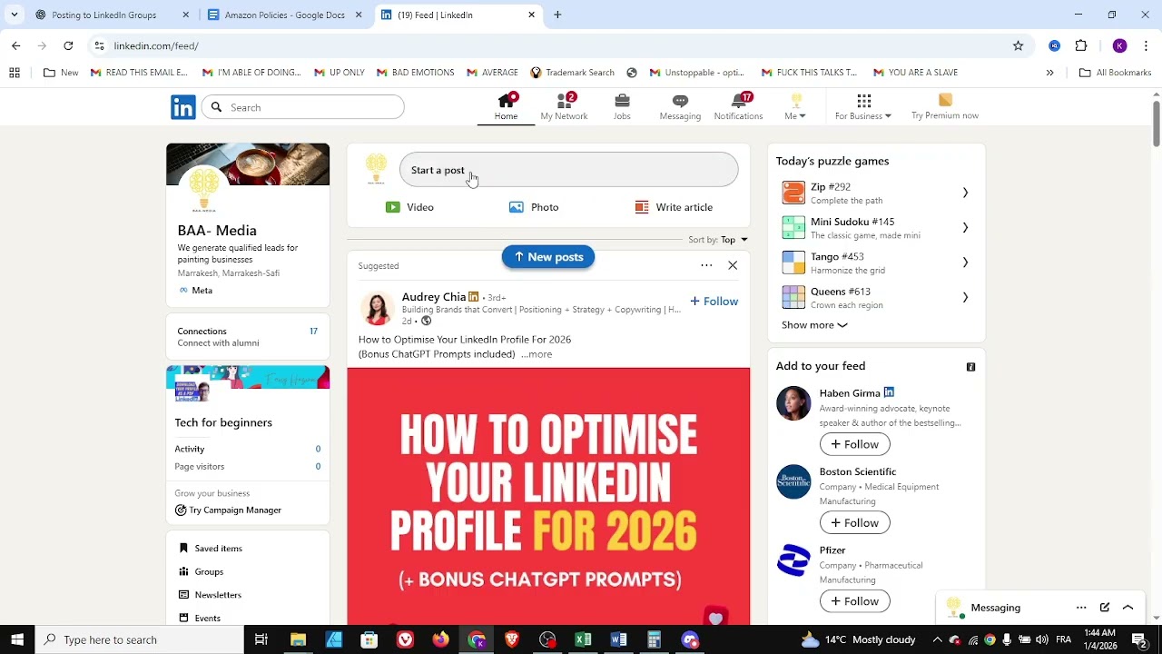
Task: Open Messaging overlay options dots
Action: tap(1081, 608)
